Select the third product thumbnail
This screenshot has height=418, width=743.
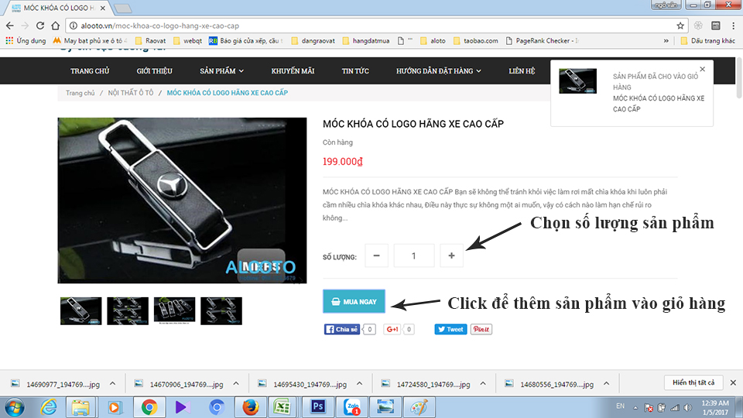174,311
